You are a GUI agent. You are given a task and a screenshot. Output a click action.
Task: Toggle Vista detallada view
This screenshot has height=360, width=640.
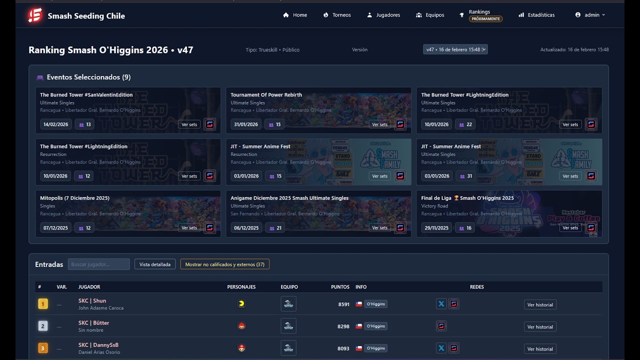pos(155,264)
